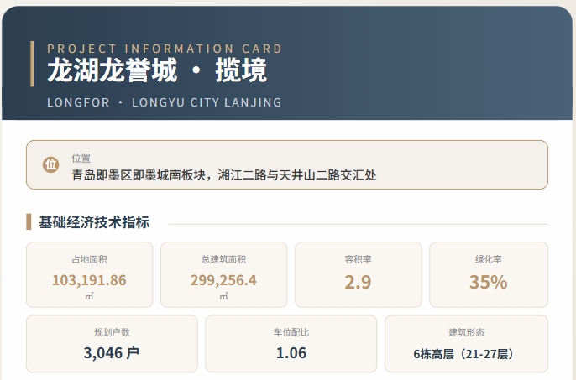Click the divider line beside the section heading
The height and width of the screenshot is (380, 576).
(x=359, y=224)
